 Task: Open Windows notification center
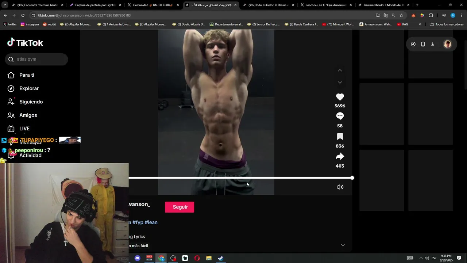(459, 258)
